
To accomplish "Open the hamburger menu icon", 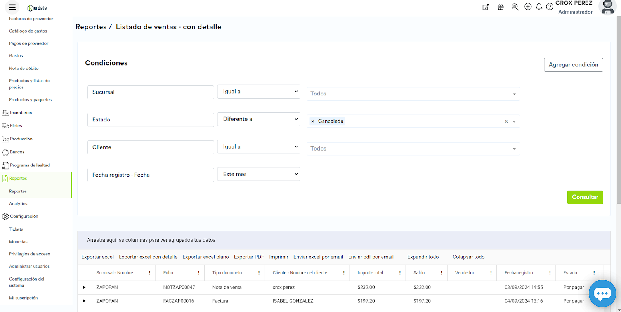I will coord(12,7).
